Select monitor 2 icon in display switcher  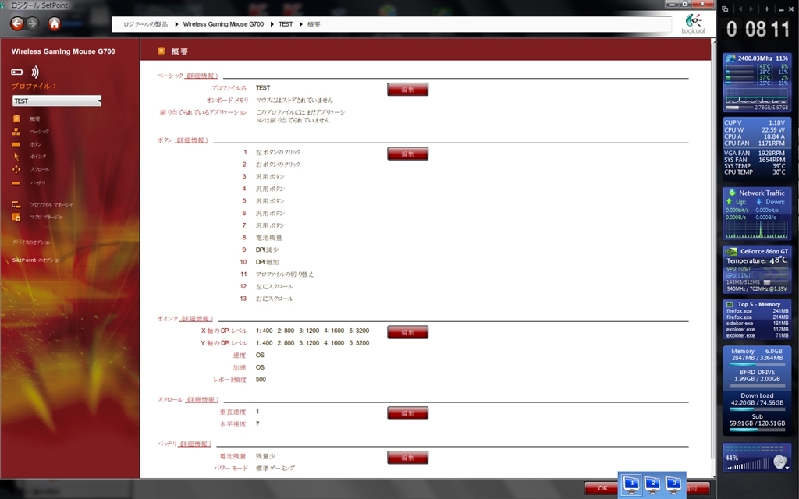tap(653, 485)
